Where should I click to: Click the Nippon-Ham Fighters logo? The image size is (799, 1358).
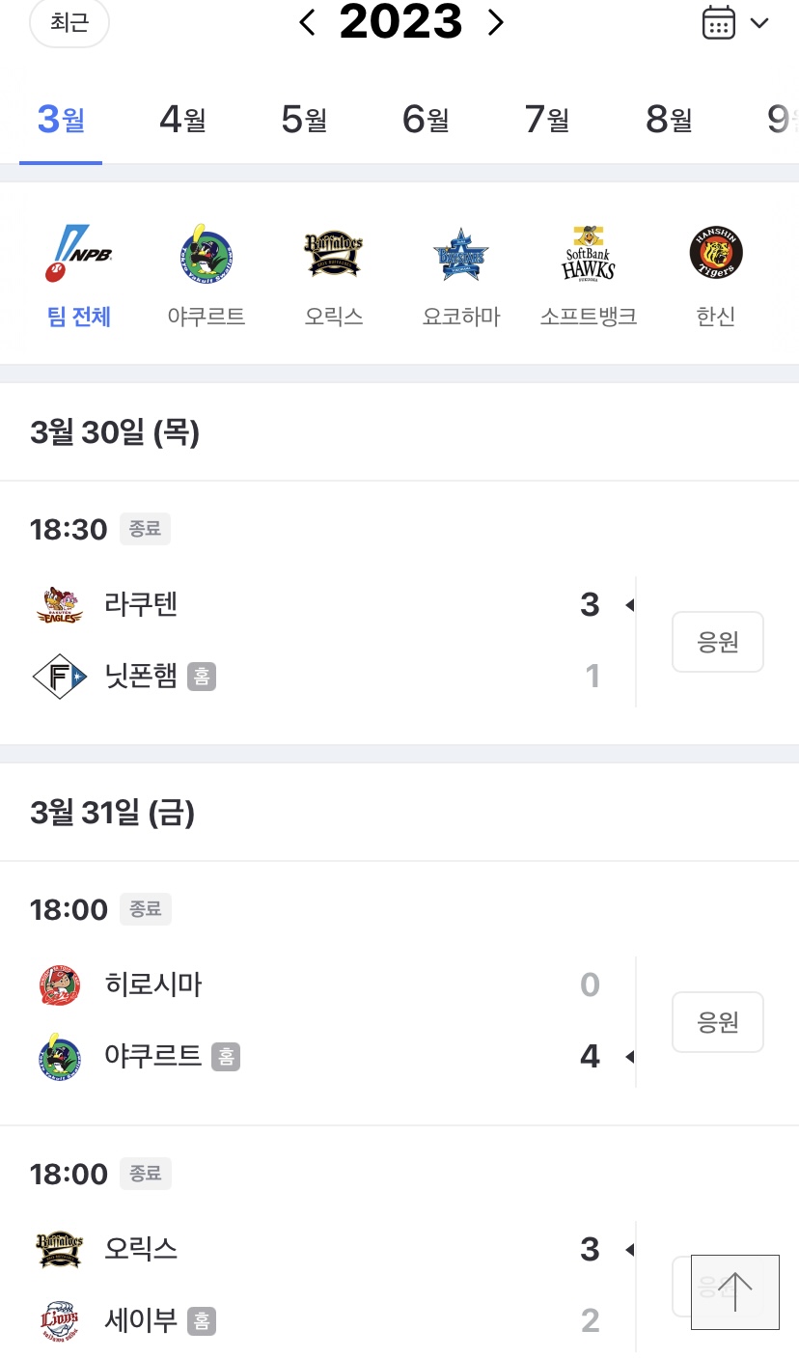tap(60, 677)
